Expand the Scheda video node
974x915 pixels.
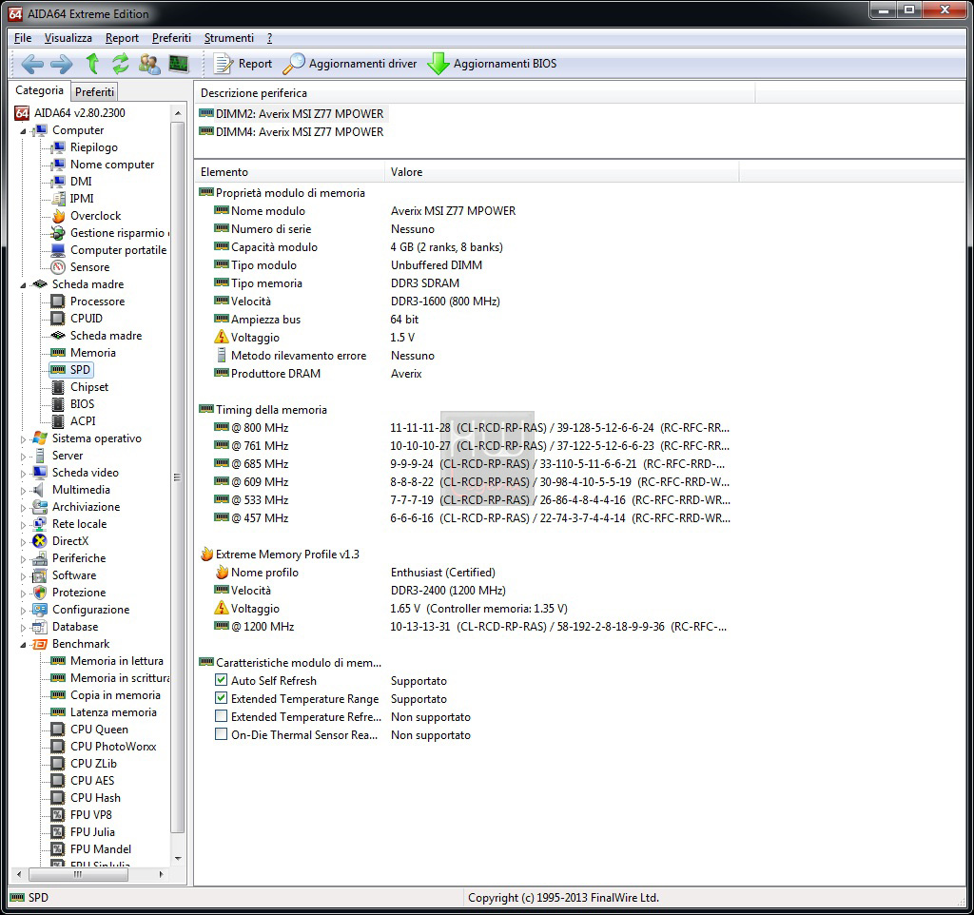[23, 474]
